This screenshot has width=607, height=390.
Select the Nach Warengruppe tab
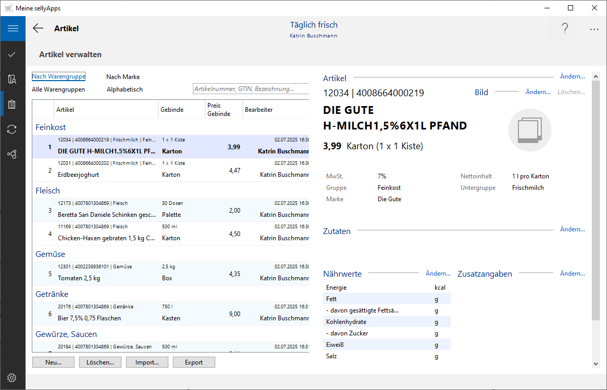tap(58, 77)
